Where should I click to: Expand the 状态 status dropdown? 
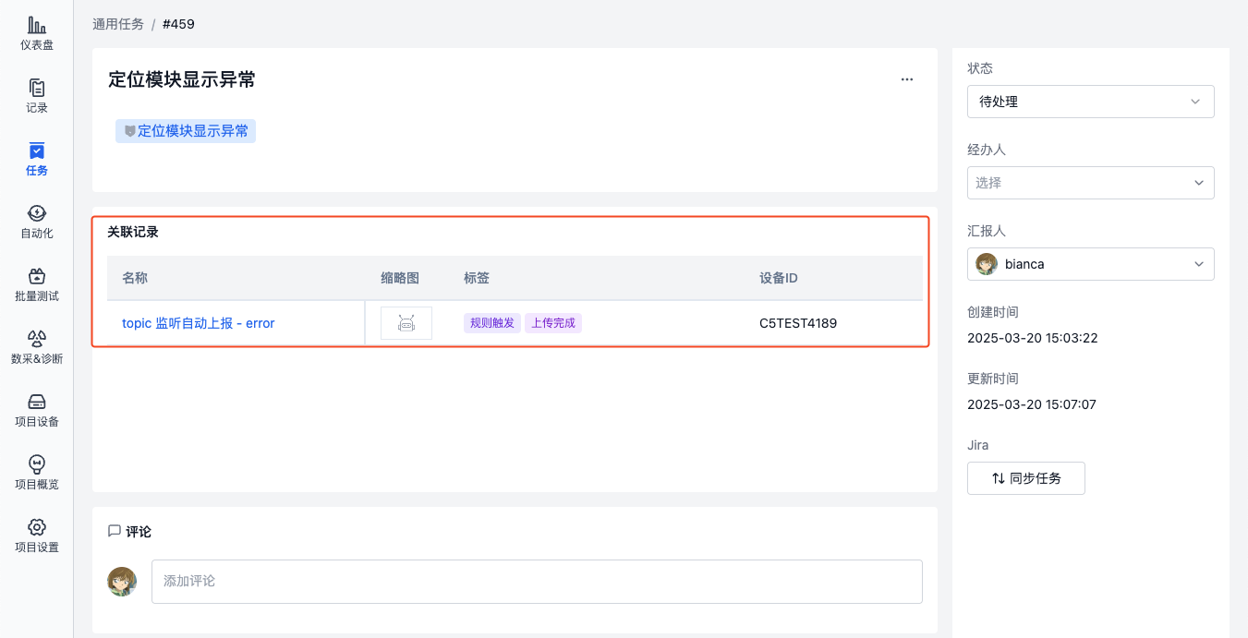[1090, 102]
